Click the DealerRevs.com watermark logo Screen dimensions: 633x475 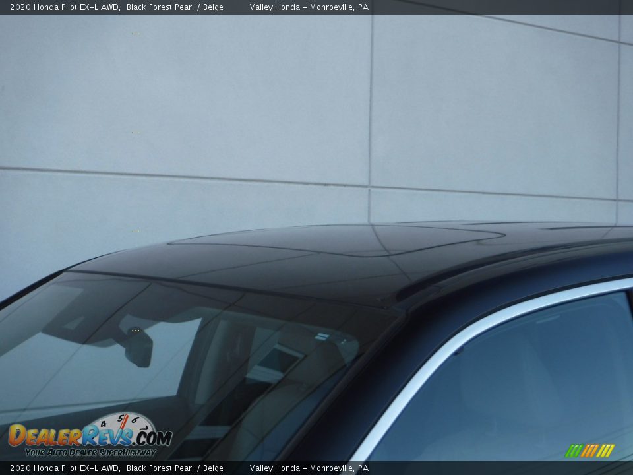coord(89,435)
